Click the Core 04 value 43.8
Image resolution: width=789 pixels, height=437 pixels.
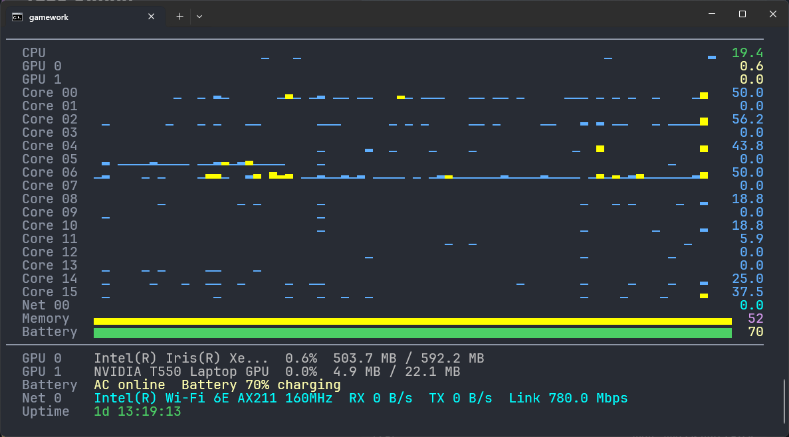pyautogui.click(x=747, y=146)
